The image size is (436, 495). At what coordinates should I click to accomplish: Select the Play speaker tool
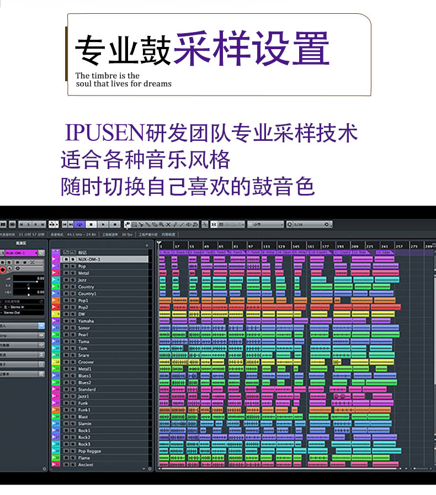click(x=189, y=224)
